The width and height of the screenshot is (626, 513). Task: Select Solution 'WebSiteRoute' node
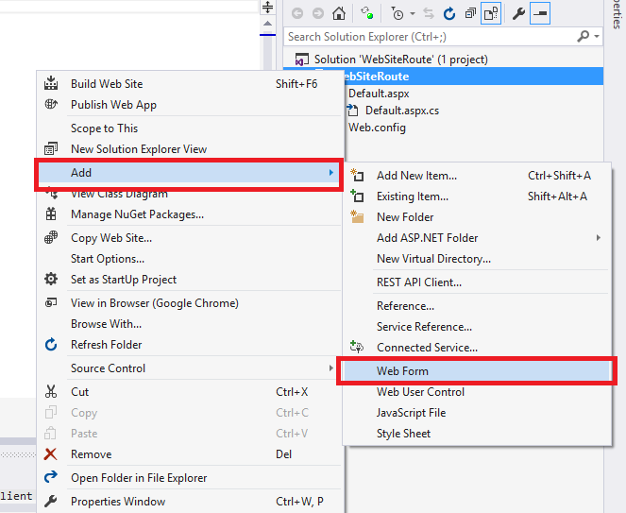pyautogui.click(x=401, y=60)
